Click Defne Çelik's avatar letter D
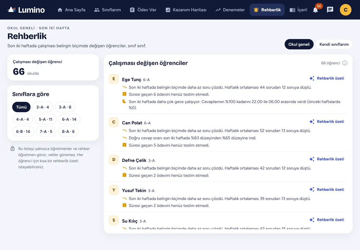Viewport: 360px width, 250px height. (x=114, y=160)
